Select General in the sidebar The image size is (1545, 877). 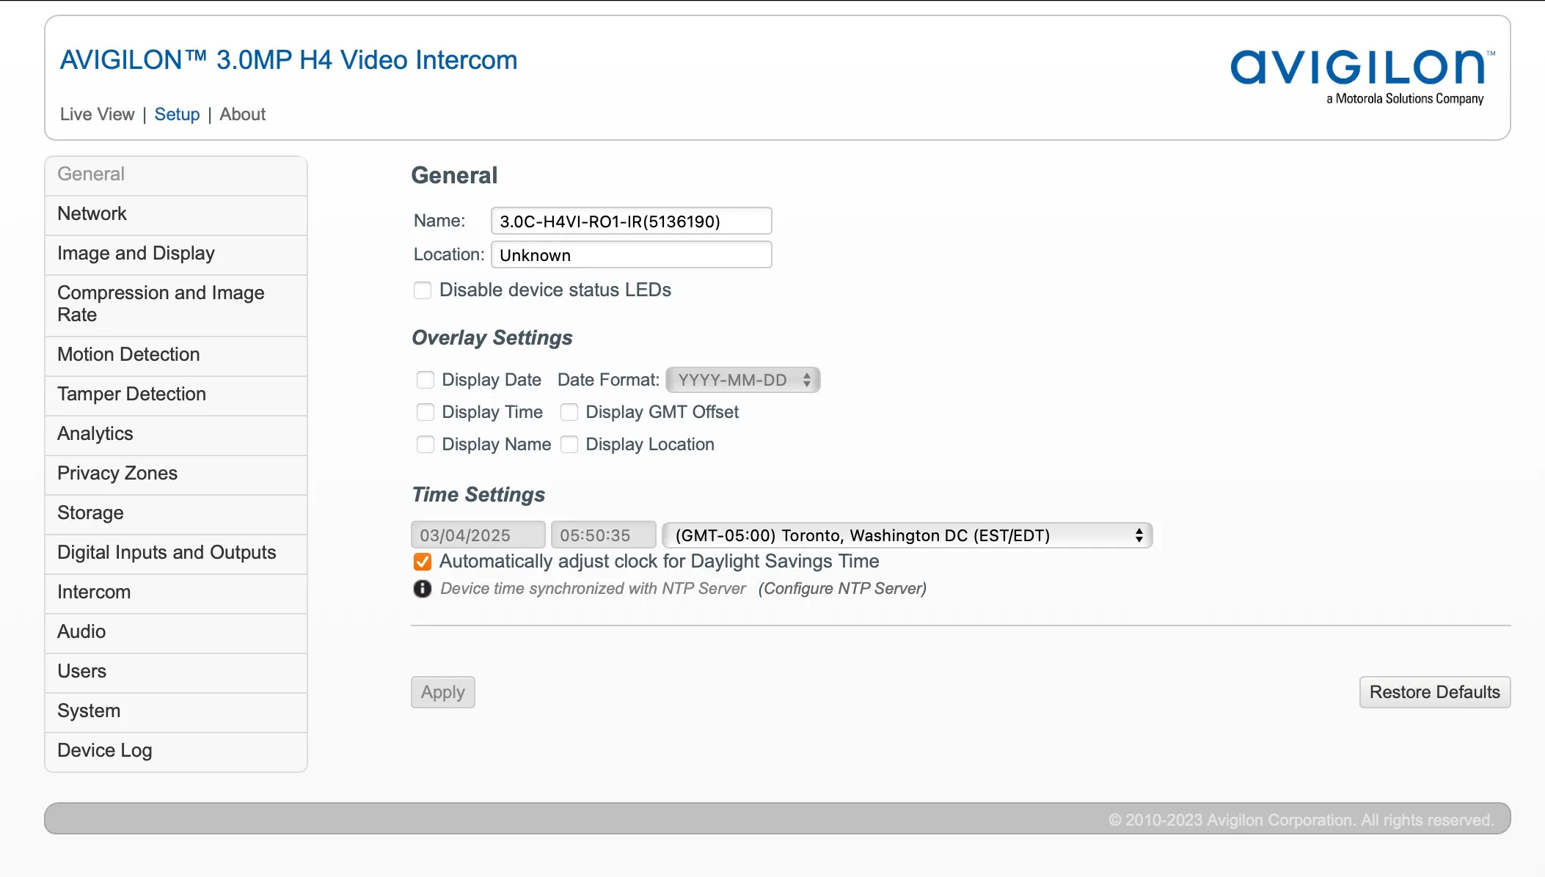(x=176, y=175)
